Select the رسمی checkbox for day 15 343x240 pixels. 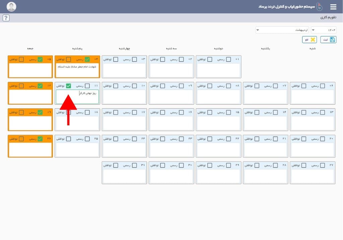pos(228,112)
